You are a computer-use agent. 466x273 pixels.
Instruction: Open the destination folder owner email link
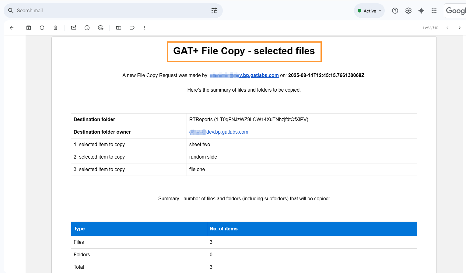pos(219,132)
